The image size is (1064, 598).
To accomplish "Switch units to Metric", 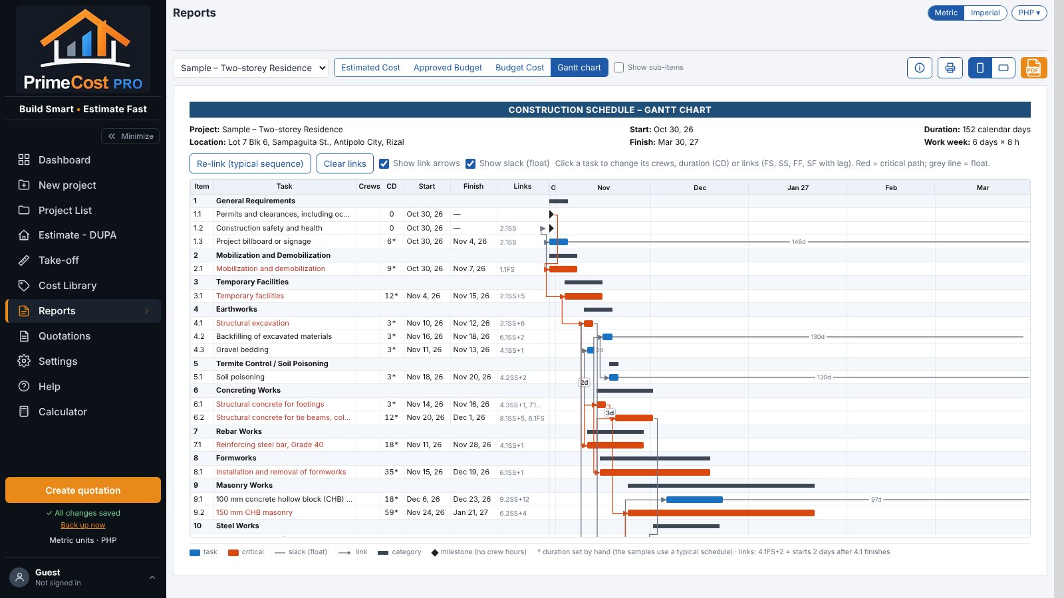I will [x=946, y=13].
